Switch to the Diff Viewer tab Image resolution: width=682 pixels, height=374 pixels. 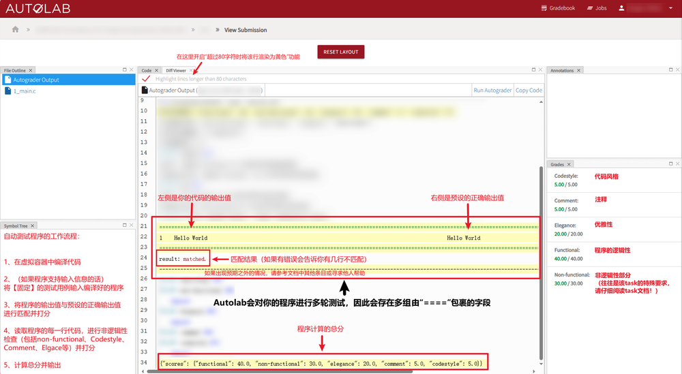(x=176, y=70)
